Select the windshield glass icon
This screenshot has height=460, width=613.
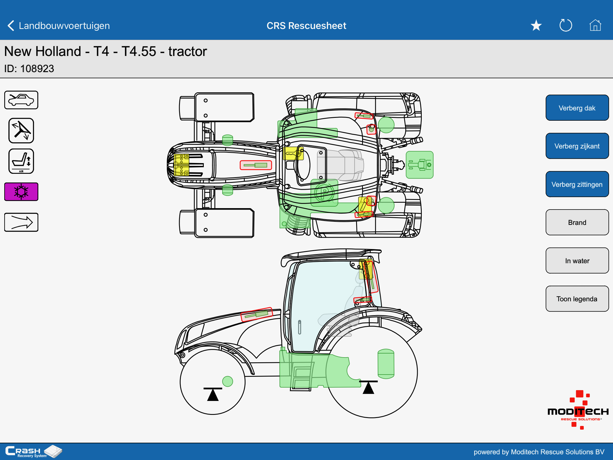point(21,130)
